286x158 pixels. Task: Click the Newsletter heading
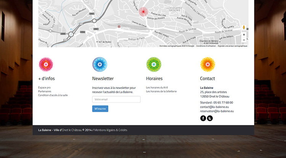pyautogui.click(x=103, y=79)
